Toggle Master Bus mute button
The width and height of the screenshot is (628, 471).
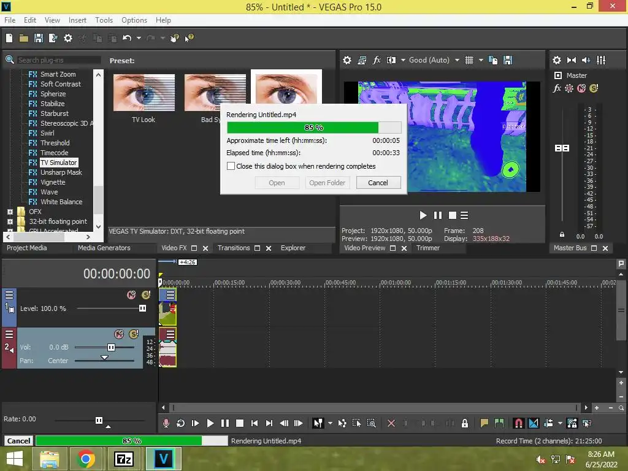581,88
